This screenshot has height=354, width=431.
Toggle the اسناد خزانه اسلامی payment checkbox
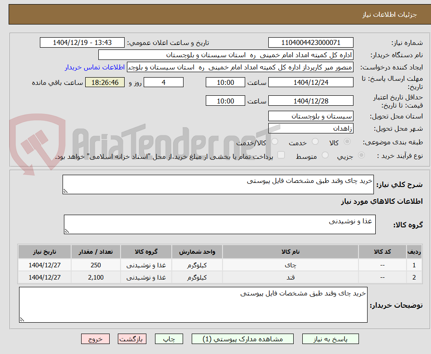pos(281,155)
